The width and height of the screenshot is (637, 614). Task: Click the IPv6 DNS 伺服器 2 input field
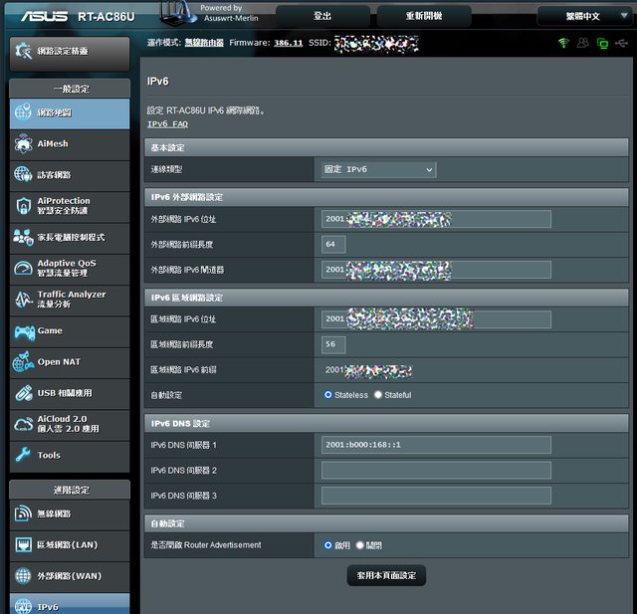[x=436, y=470]
